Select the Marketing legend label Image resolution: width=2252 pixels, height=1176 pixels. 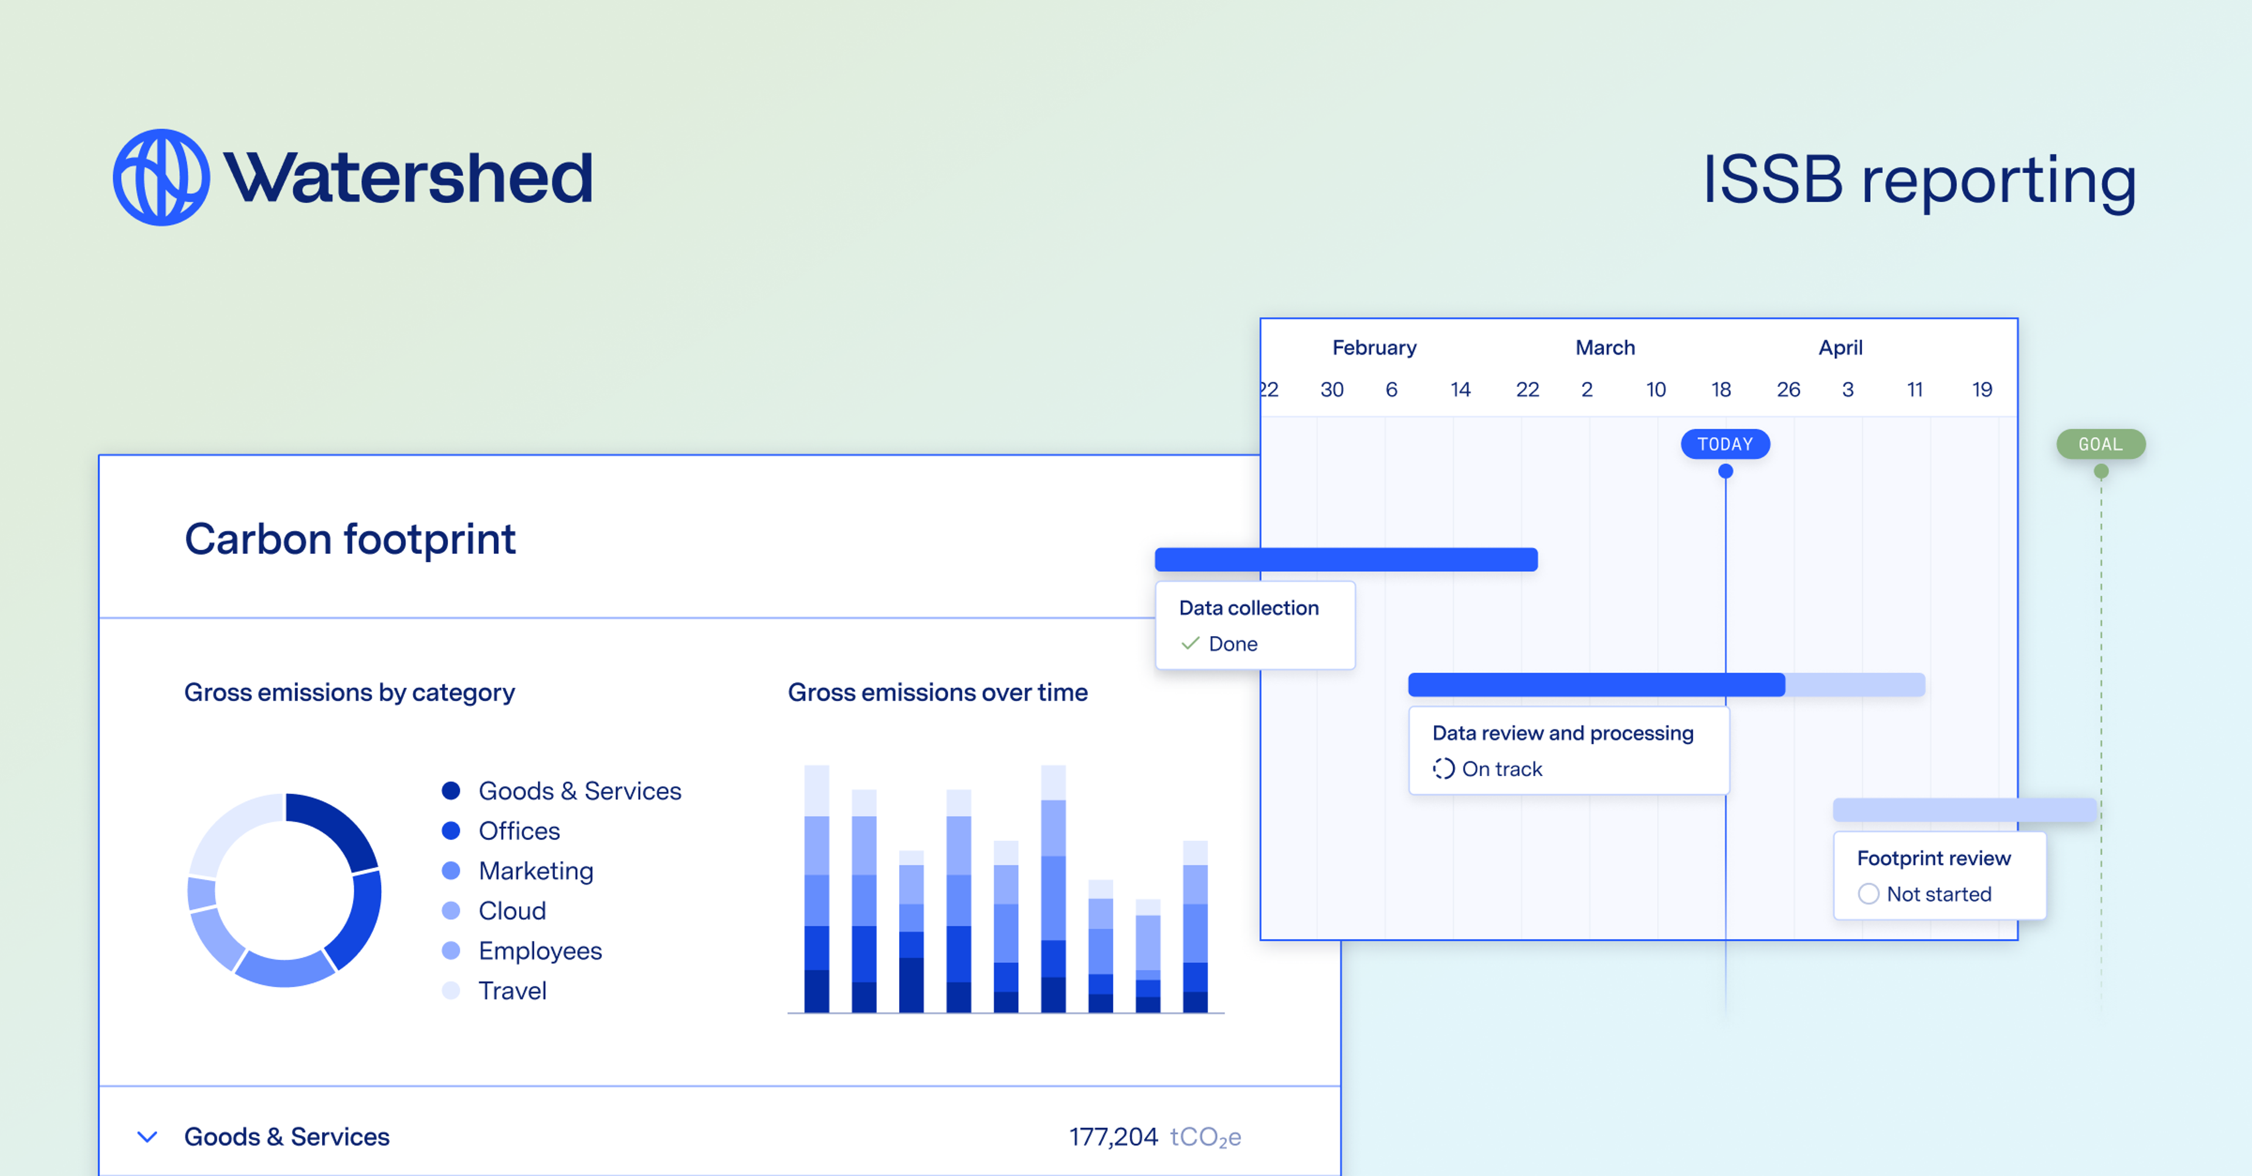tap(536, 871)
